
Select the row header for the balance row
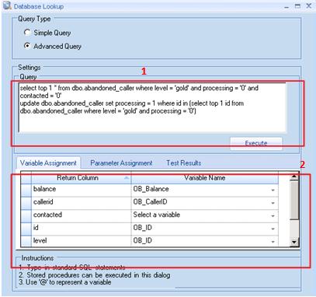click(26, 190)
